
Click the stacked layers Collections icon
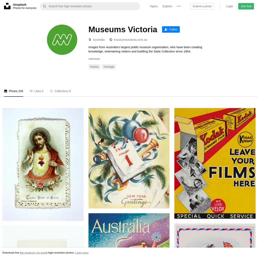tap(51, 91)
